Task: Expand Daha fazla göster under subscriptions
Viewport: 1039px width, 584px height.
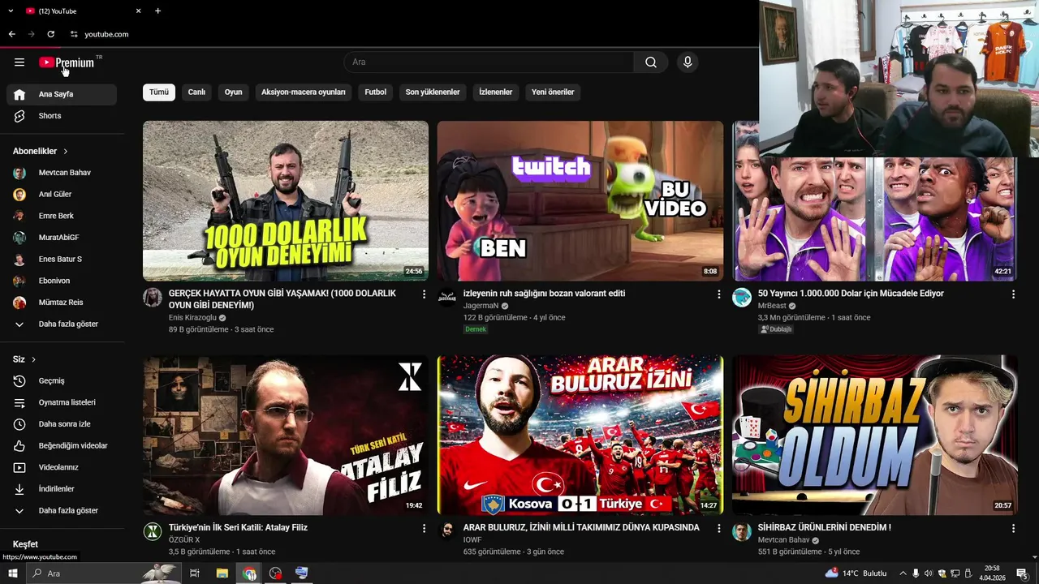Action: click(x=62, y=324)
